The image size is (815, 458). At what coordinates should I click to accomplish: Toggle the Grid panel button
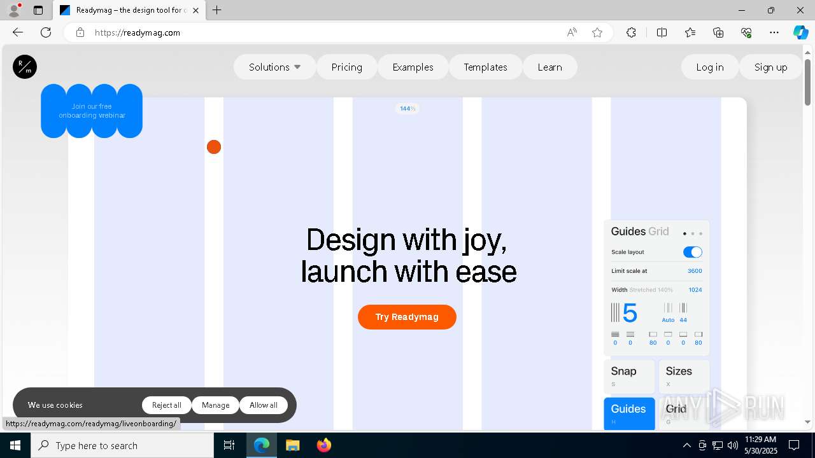point(684,413)
